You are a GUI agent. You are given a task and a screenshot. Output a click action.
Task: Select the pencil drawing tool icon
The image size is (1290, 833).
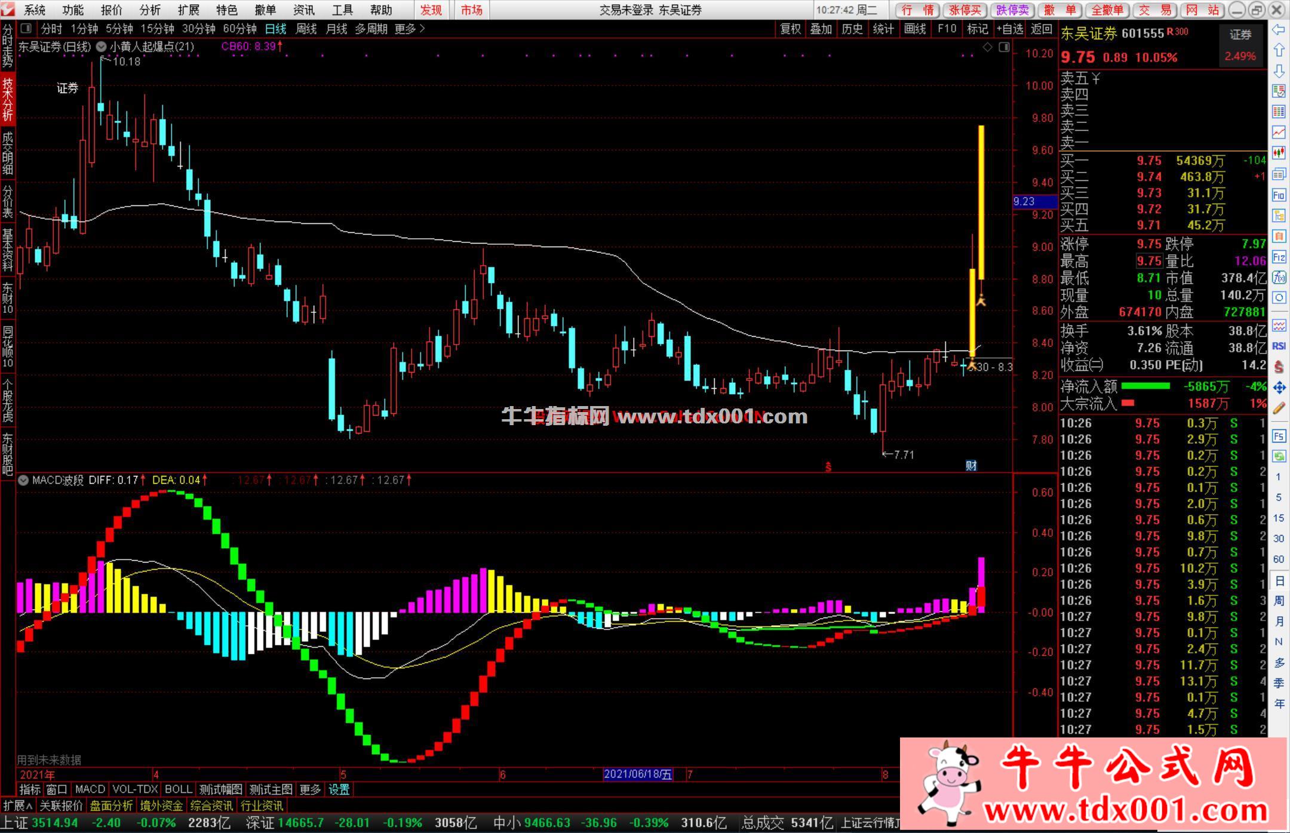[1279, 408]
